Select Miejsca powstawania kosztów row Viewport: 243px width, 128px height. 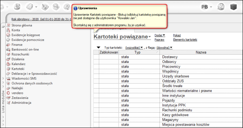168,124
